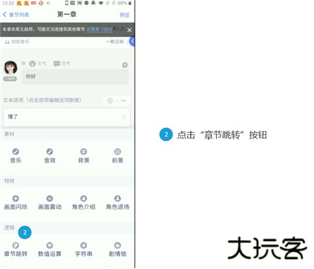Click the circular target icon beside 文本选项
This screenshot has width=314, height=269.
pos(110,101)
